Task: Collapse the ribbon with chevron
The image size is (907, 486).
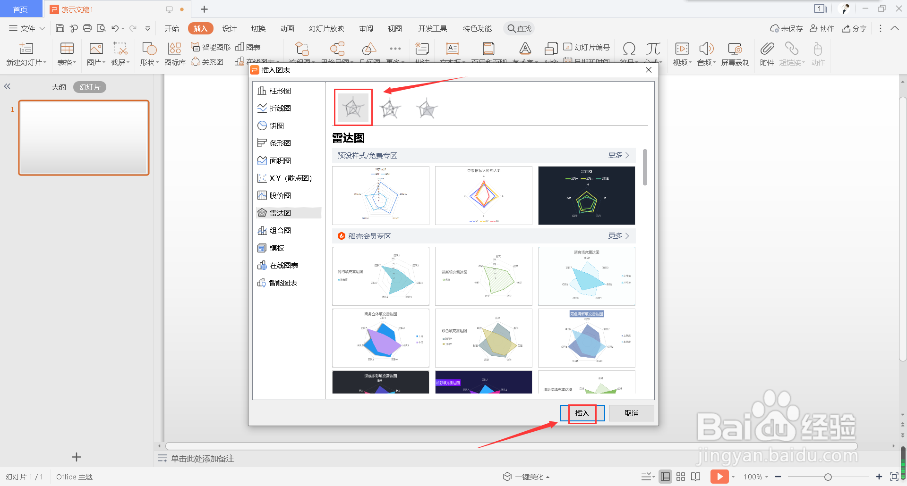Action: pyautogui.click(x=895, y=28)
